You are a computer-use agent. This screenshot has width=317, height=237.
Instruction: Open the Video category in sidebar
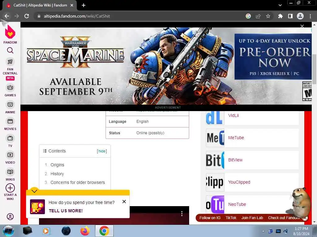click(x=10, y=158)
